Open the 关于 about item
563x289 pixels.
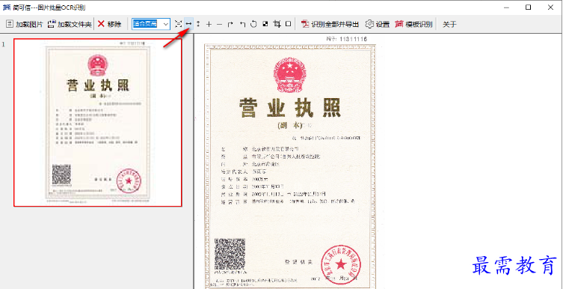pyautogui.click(x=449, y=24)
